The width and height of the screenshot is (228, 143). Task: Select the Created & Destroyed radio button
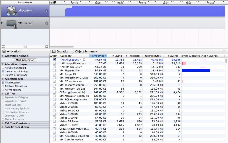point(3,75)
